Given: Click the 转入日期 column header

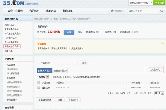Looking at the screenshot, I should click(136, 83).
